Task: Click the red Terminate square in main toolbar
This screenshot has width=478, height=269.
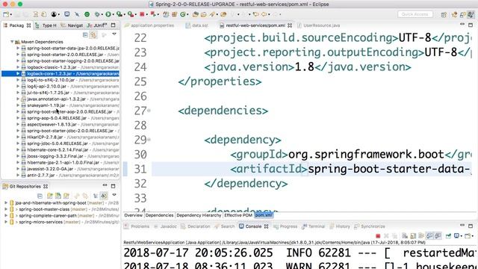Action: click(142, 14)
